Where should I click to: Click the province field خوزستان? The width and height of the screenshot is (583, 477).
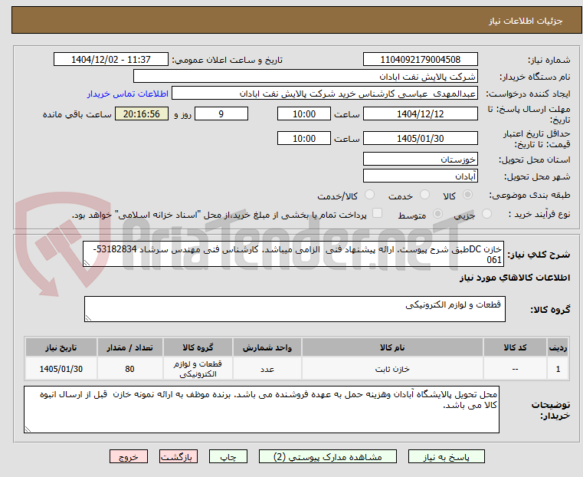tap(420, 160)
